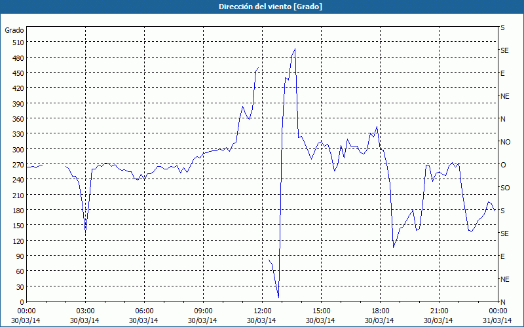524x327 pixels.
Task: Select the 240 degree axis value
Action: (18, 180)
